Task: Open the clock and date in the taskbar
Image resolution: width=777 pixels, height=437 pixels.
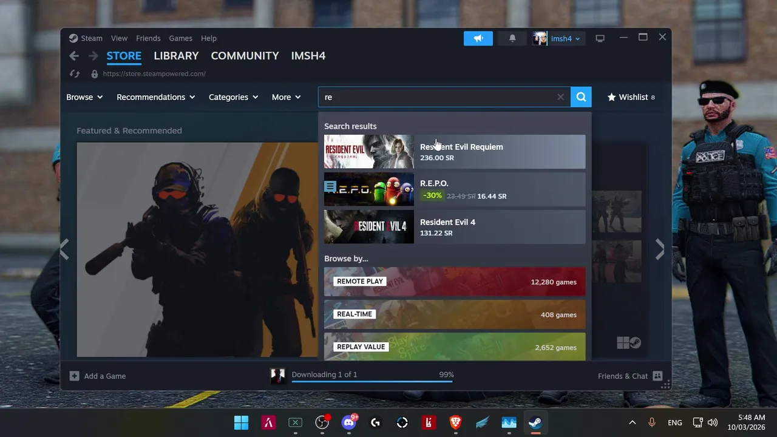Action: pyautogui.click(x=747, y=422)
